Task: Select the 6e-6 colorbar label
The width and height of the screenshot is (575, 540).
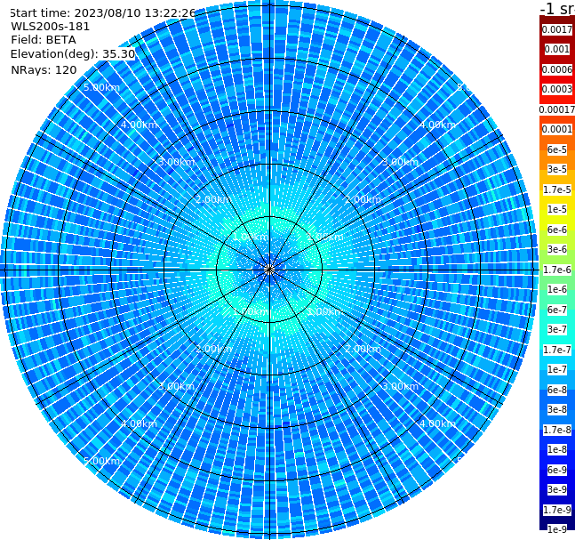Action: pos(557,230)
